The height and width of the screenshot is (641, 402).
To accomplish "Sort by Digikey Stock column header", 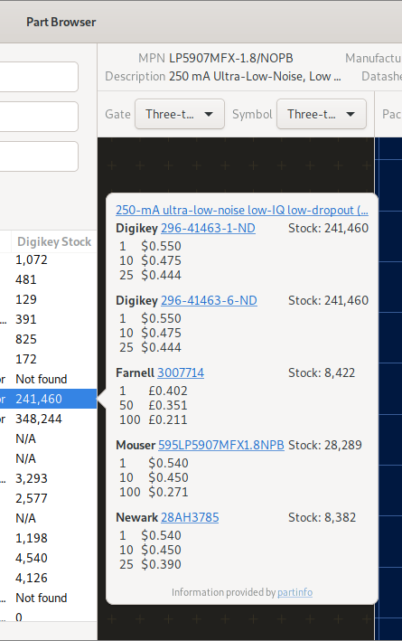I will [x=54, y=242].
